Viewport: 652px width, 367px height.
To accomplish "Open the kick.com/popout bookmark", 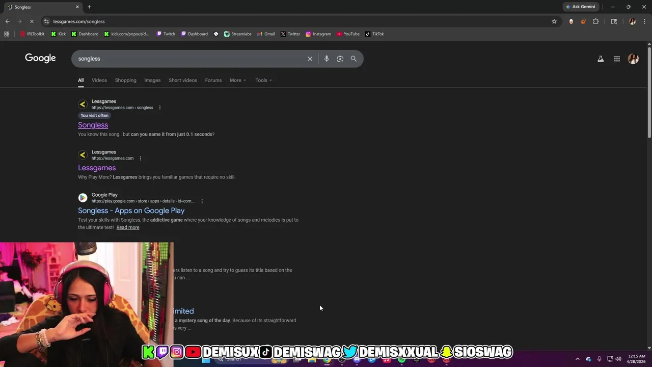I will tap(126, 34).
